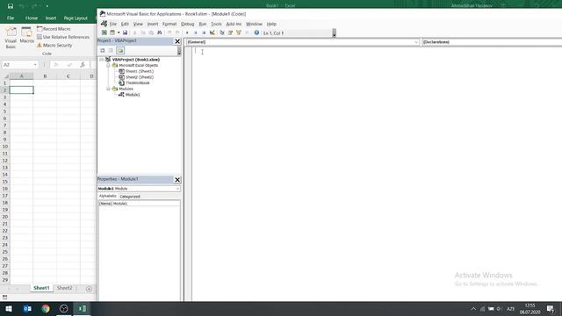Click the Windows Start button
Viewport: 562px width, 316px height.
(9, 308)
